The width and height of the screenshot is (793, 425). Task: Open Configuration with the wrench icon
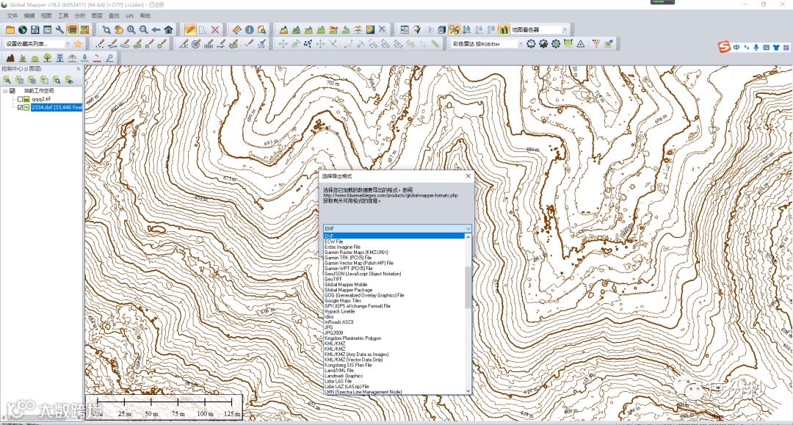59,30
